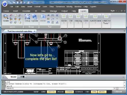Image resolution: width=127 pixels, height=95 pixels.
Task: Select the Text incremental copy.dwg document tab
Action: point(20,31)
